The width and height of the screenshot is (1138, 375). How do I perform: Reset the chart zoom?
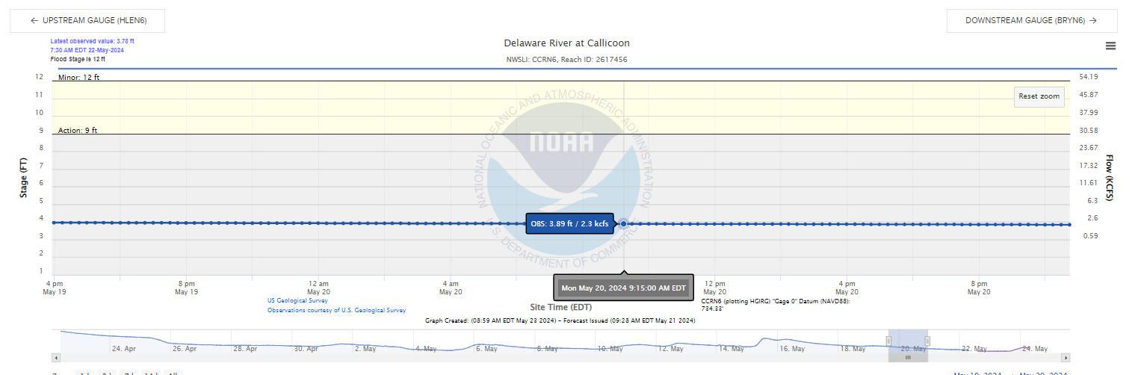(x=1039, y=96)
